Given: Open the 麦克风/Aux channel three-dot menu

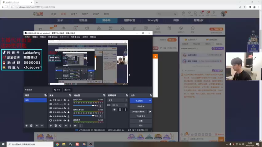Looking at the screenshot, I should point(101,106).
